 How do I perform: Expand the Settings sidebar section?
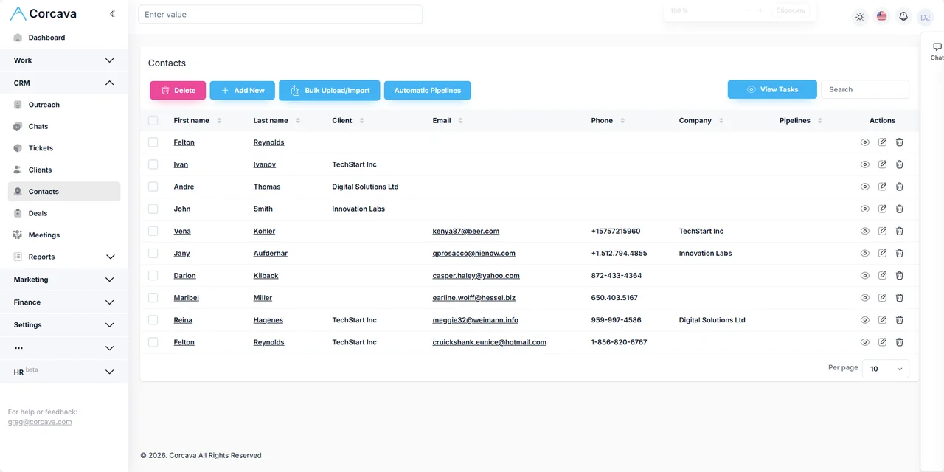[x=64, y=325]
